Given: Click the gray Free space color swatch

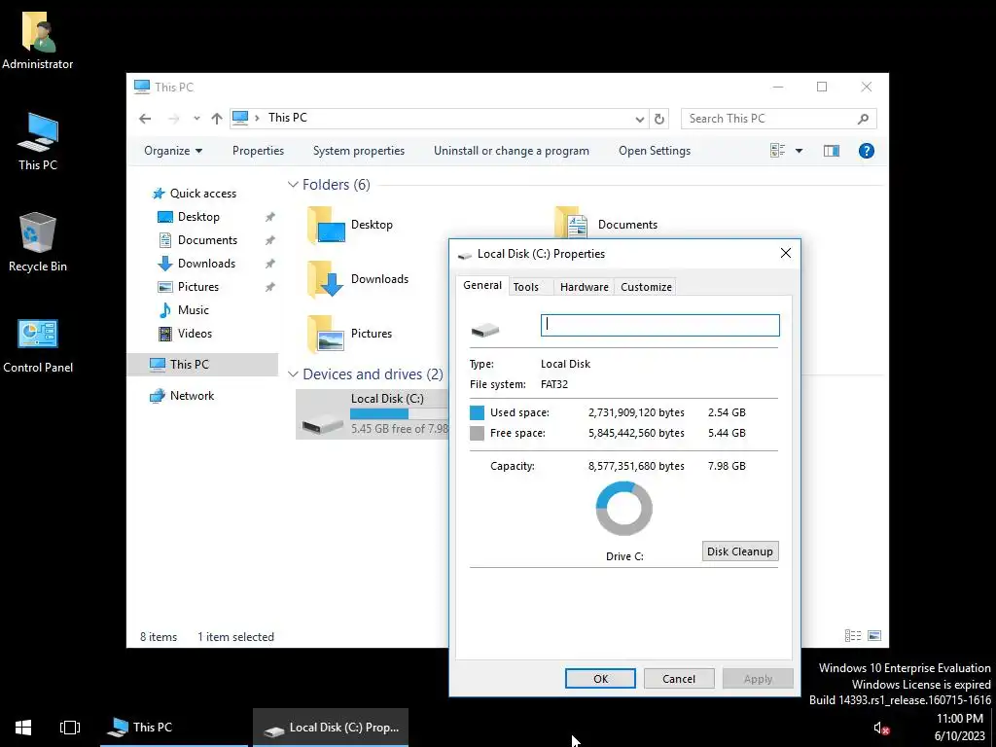Looking at the screenshot, I should coord(477,433).
